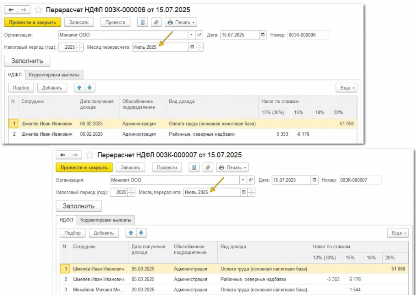
Task: Click the back arrow in document 003К-000006
Action: tap(11, 10)
